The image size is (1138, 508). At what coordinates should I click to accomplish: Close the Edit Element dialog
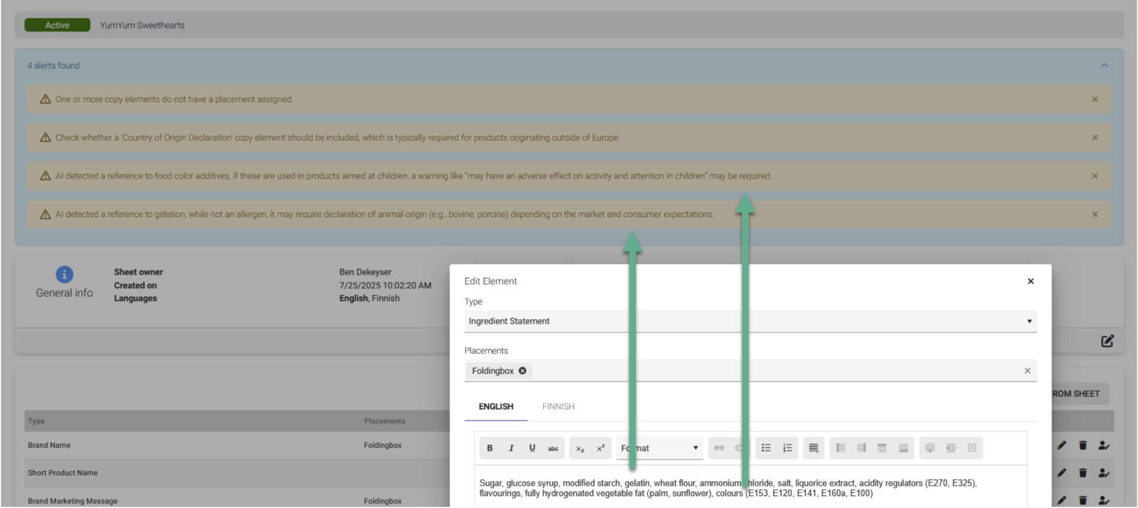pos(1030,281)
